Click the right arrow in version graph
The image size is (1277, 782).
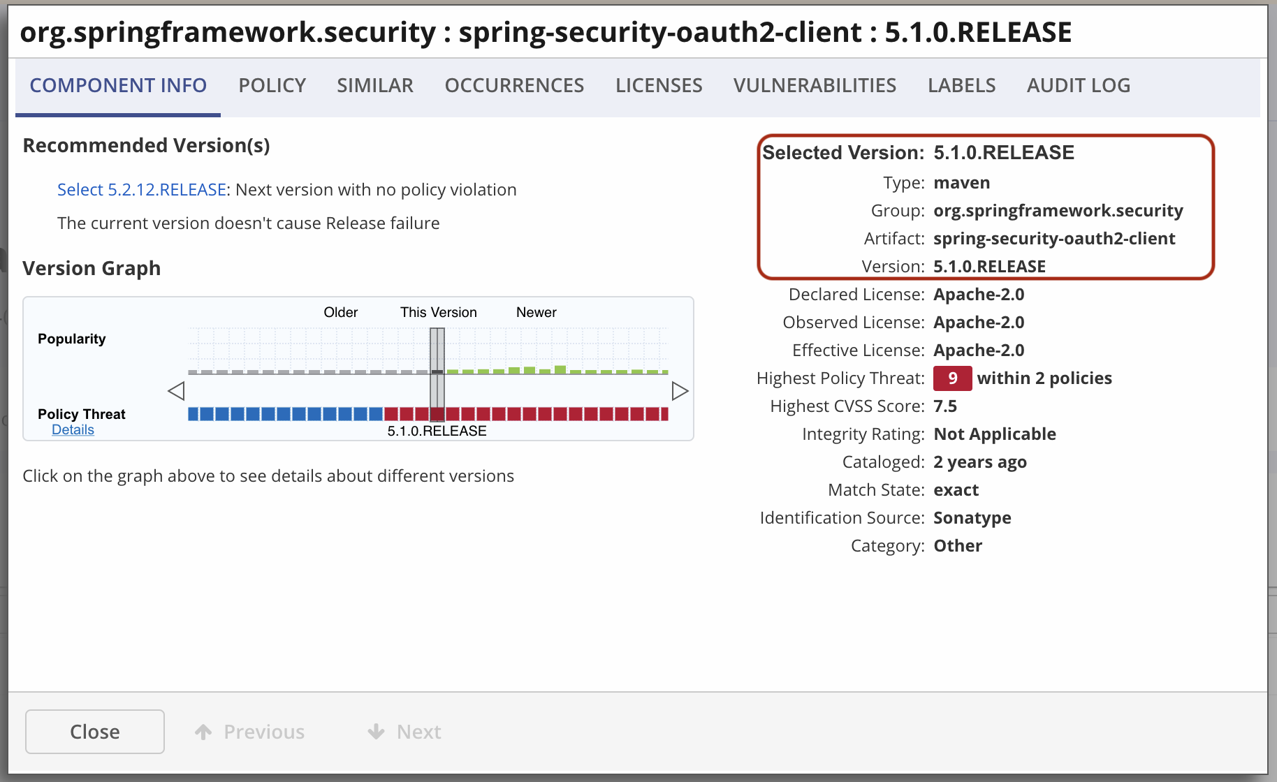[680, 391]
